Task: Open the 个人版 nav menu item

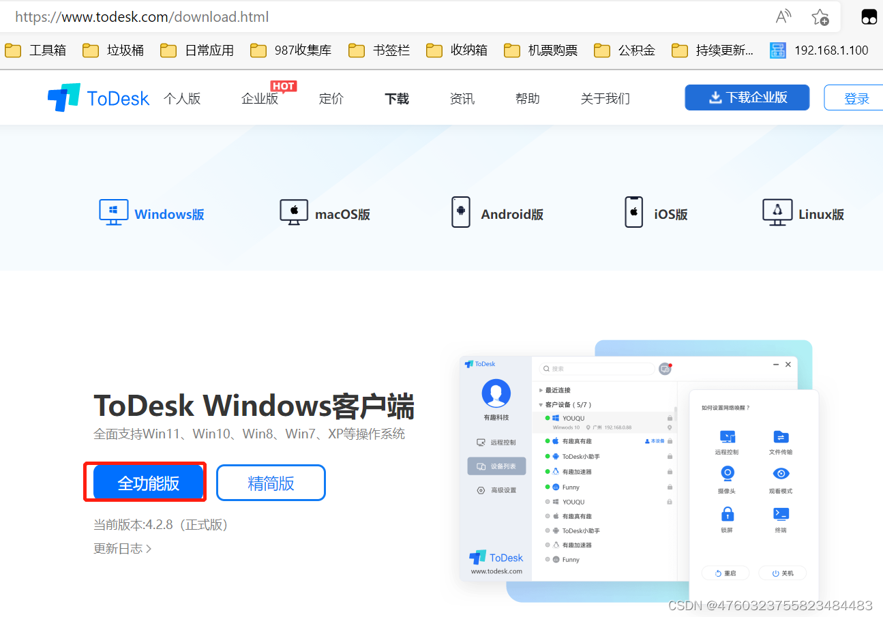Action: point(182,99)
